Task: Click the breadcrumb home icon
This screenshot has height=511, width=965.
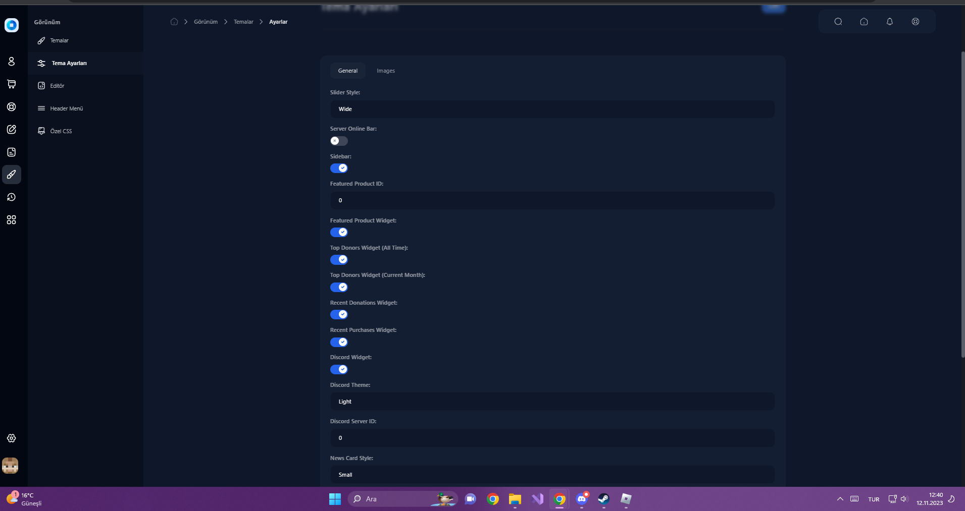Action: (174, 22)
